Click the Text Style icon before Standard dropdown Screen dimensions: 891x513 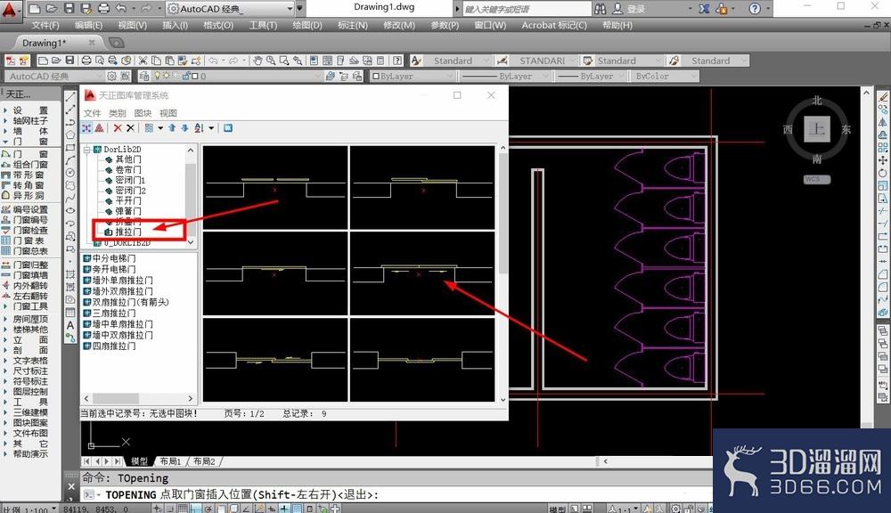pos(416,61)
